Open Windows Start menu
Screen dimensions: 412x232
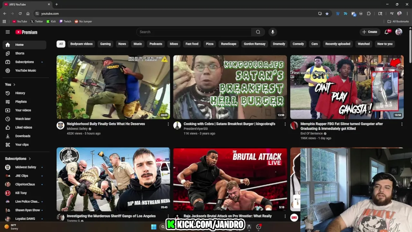pos(154,227)
